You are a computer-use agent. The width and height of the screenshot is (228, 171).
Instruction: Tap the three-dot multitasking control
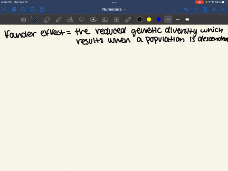click(x=114, y=2)
